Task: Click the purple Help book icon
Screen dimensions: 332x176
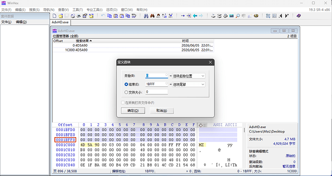Action: point(298,16)
